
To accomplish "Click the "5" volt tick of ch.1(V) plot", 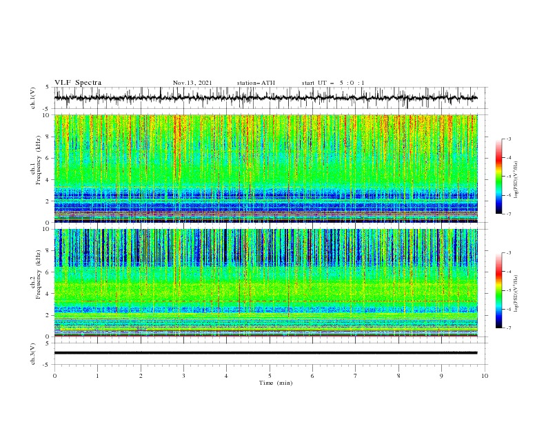I will pyautogui.click(x=48, y=88).
